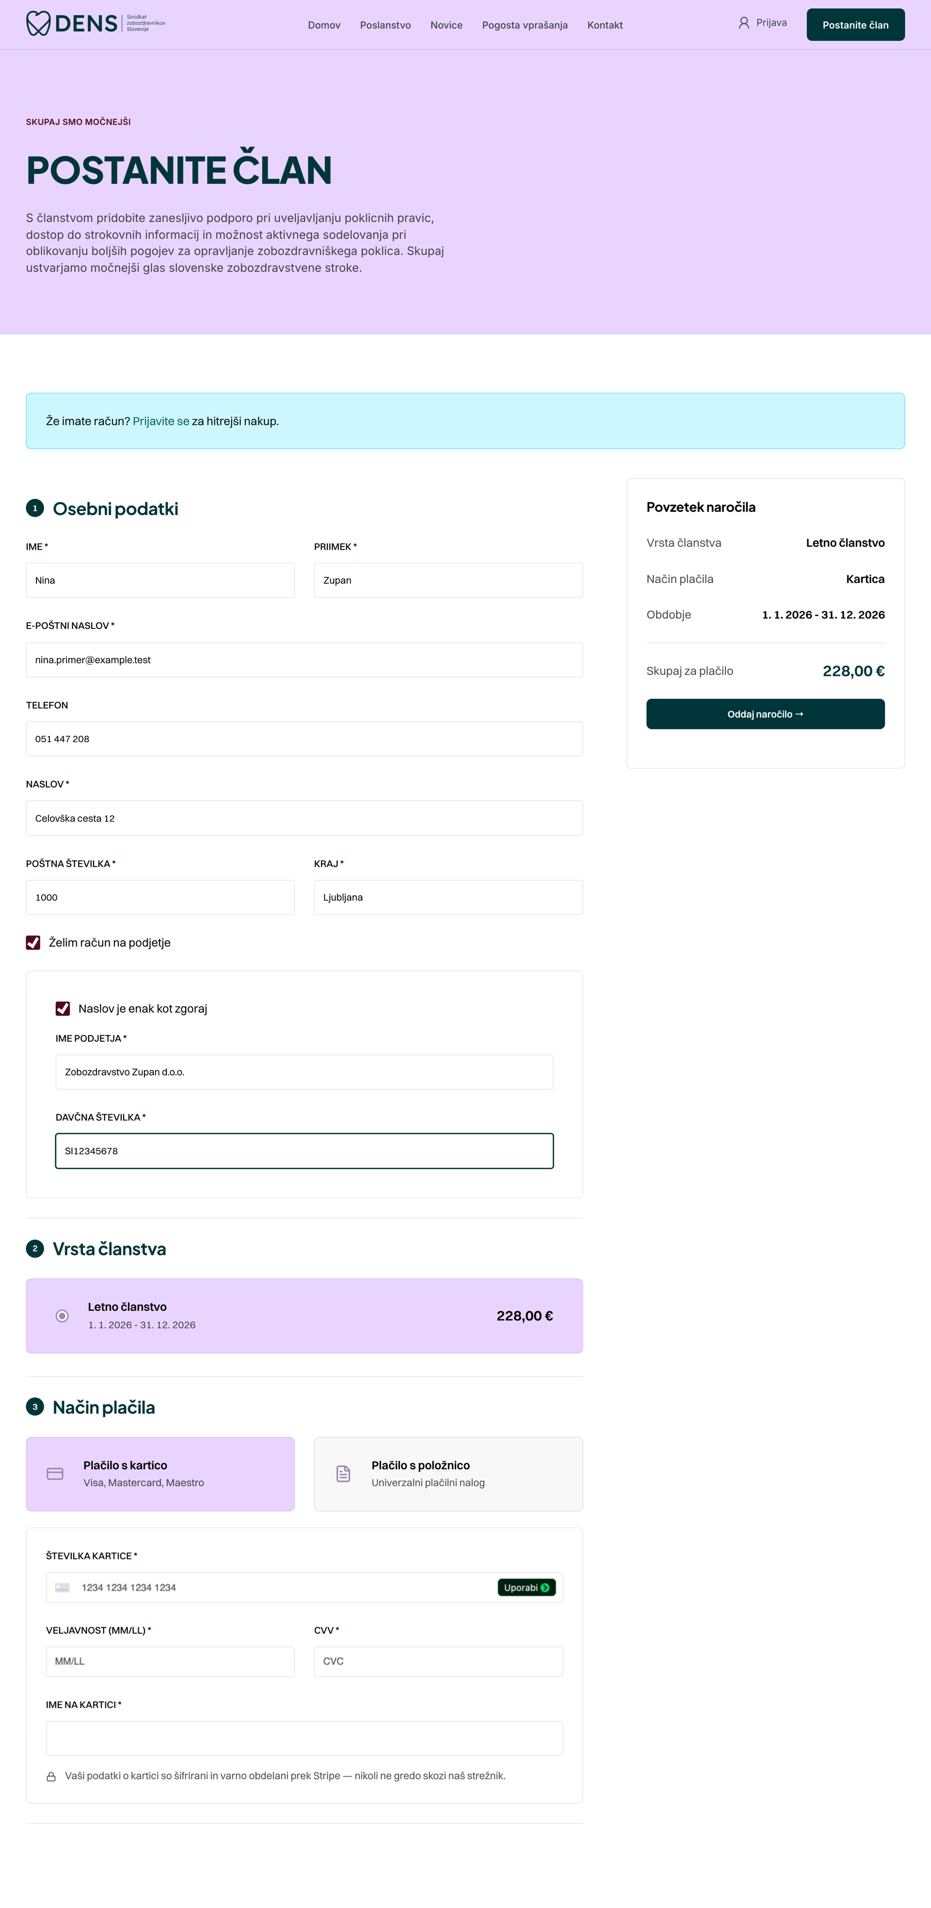This screenshot has width=931, height=1908.
Task: Go to Pogosta vprašanja in navigation
Action: (x=525, y=25)
